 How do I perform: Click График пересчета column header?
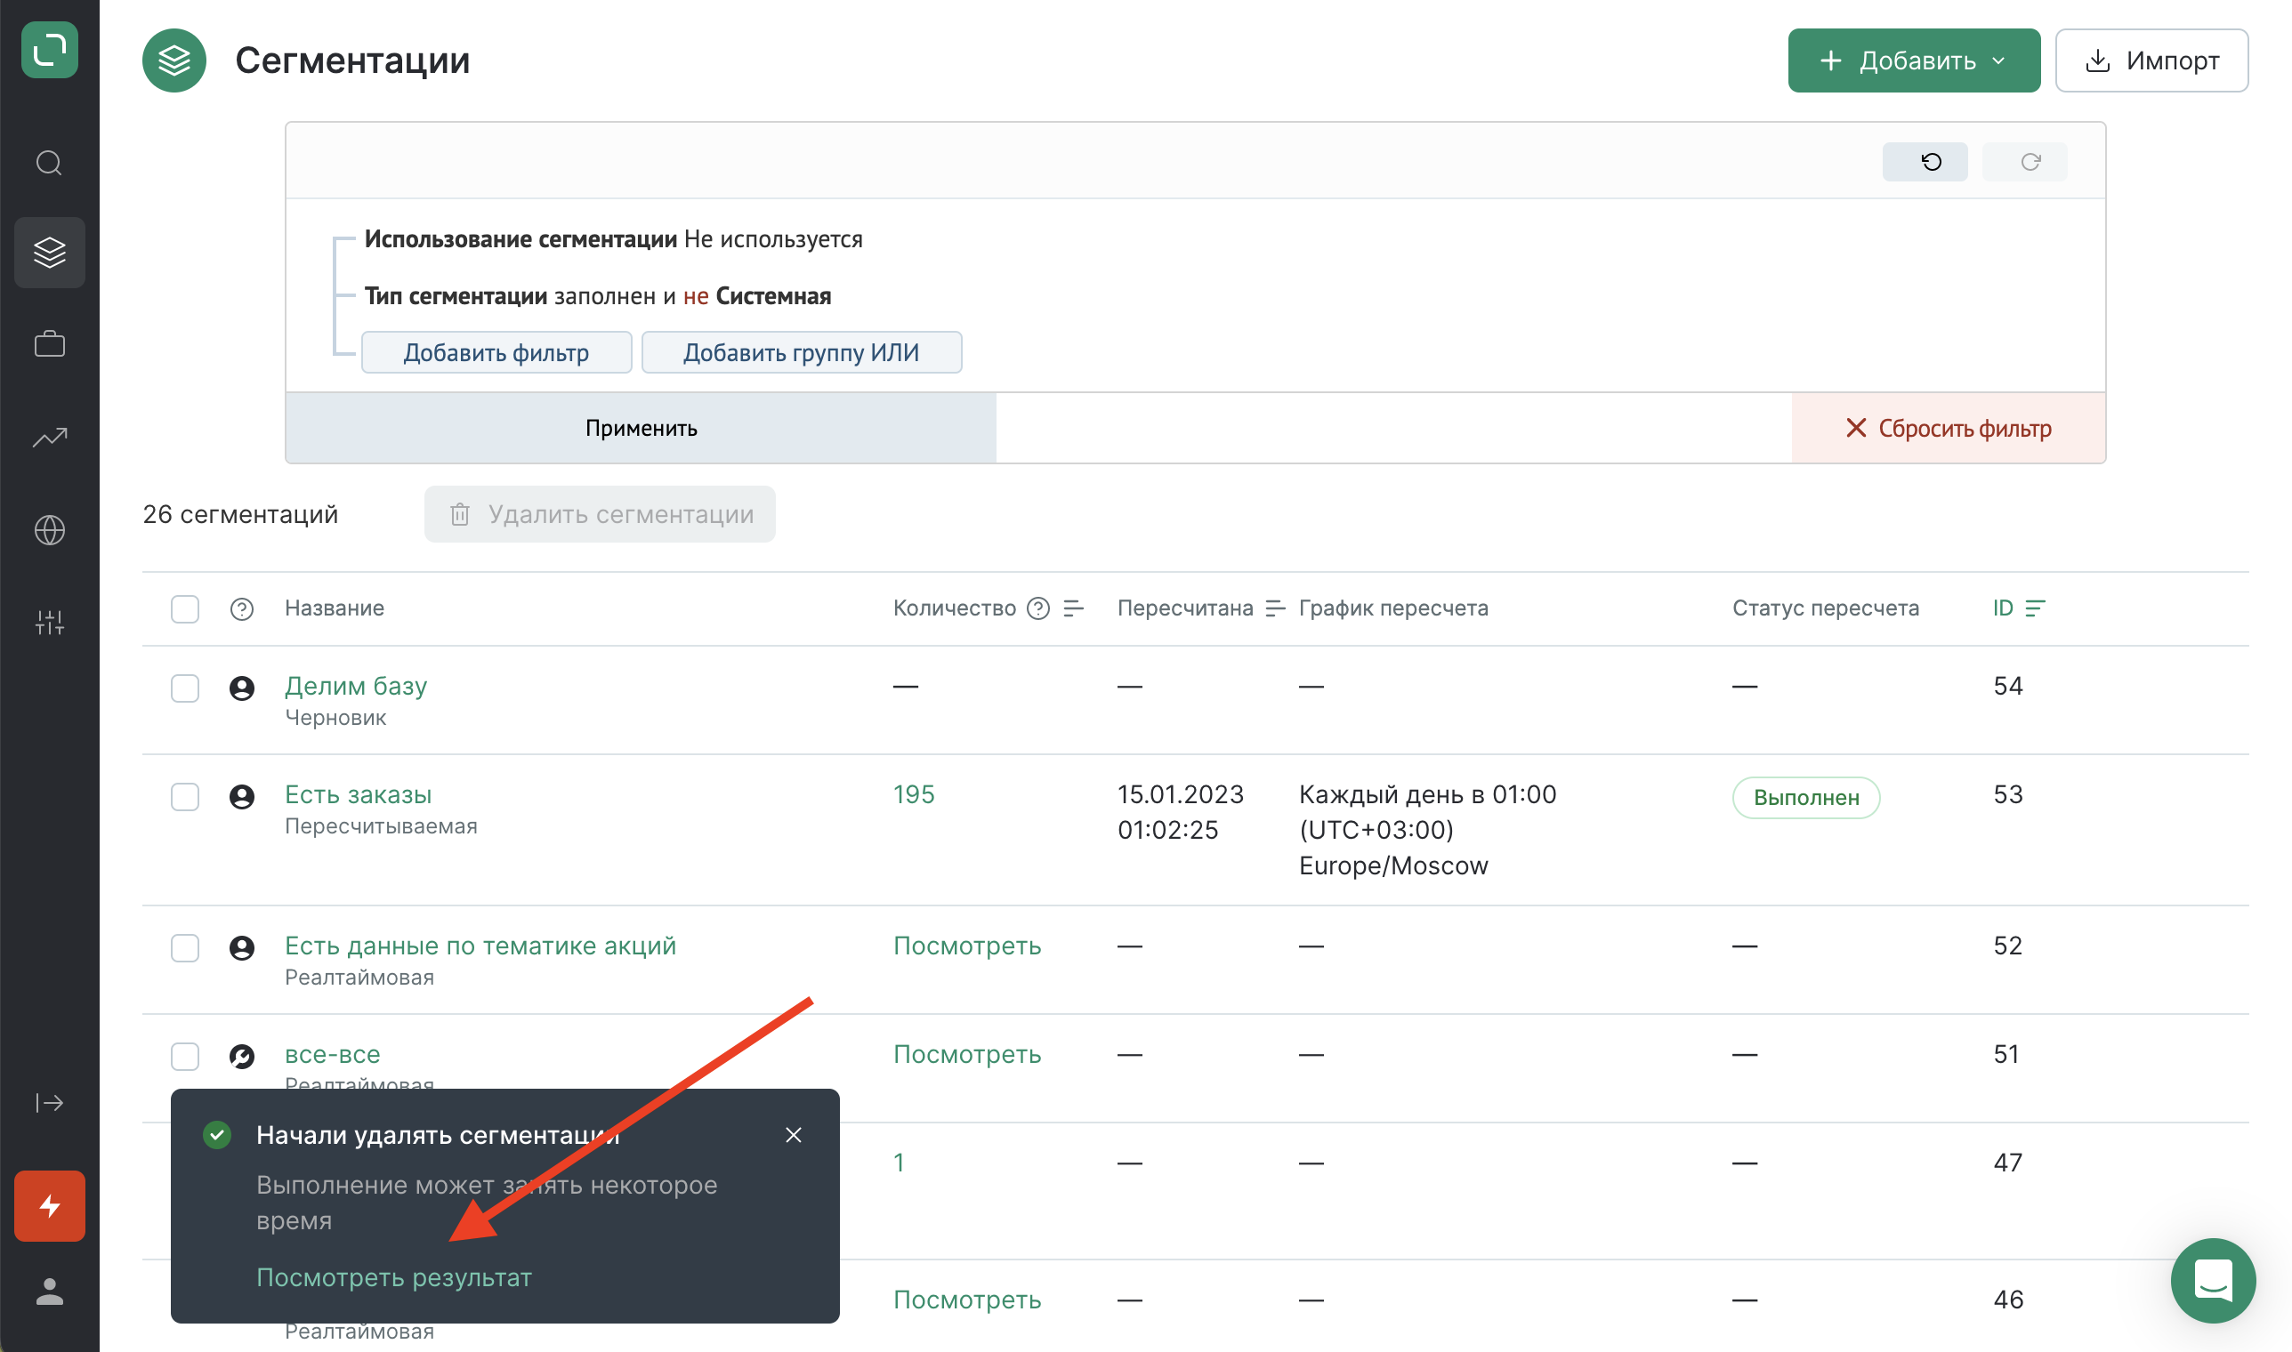(x=1393, y=608)
